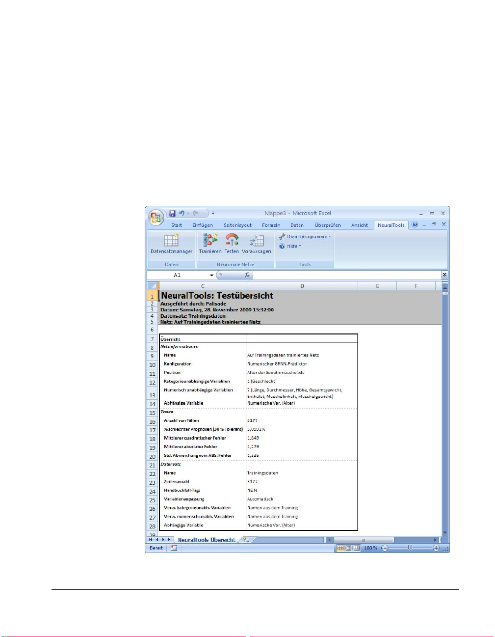Select row 22 header
This screenshot has width=495, height=637.
point(152,474)
